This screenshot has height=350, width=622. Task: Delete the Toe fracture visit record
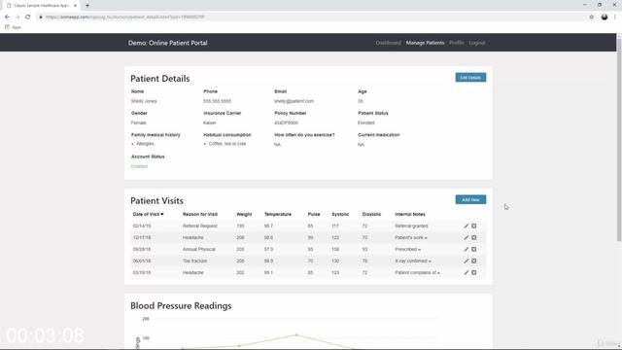click(x=473, y=262)
